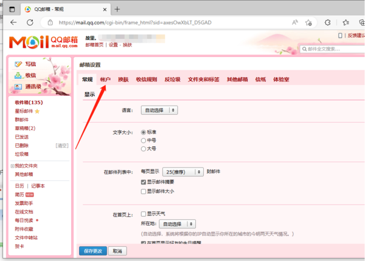The height and width of the screenshot is (261, 365).
Task: View site information lock icon
Action: (50, 22)
